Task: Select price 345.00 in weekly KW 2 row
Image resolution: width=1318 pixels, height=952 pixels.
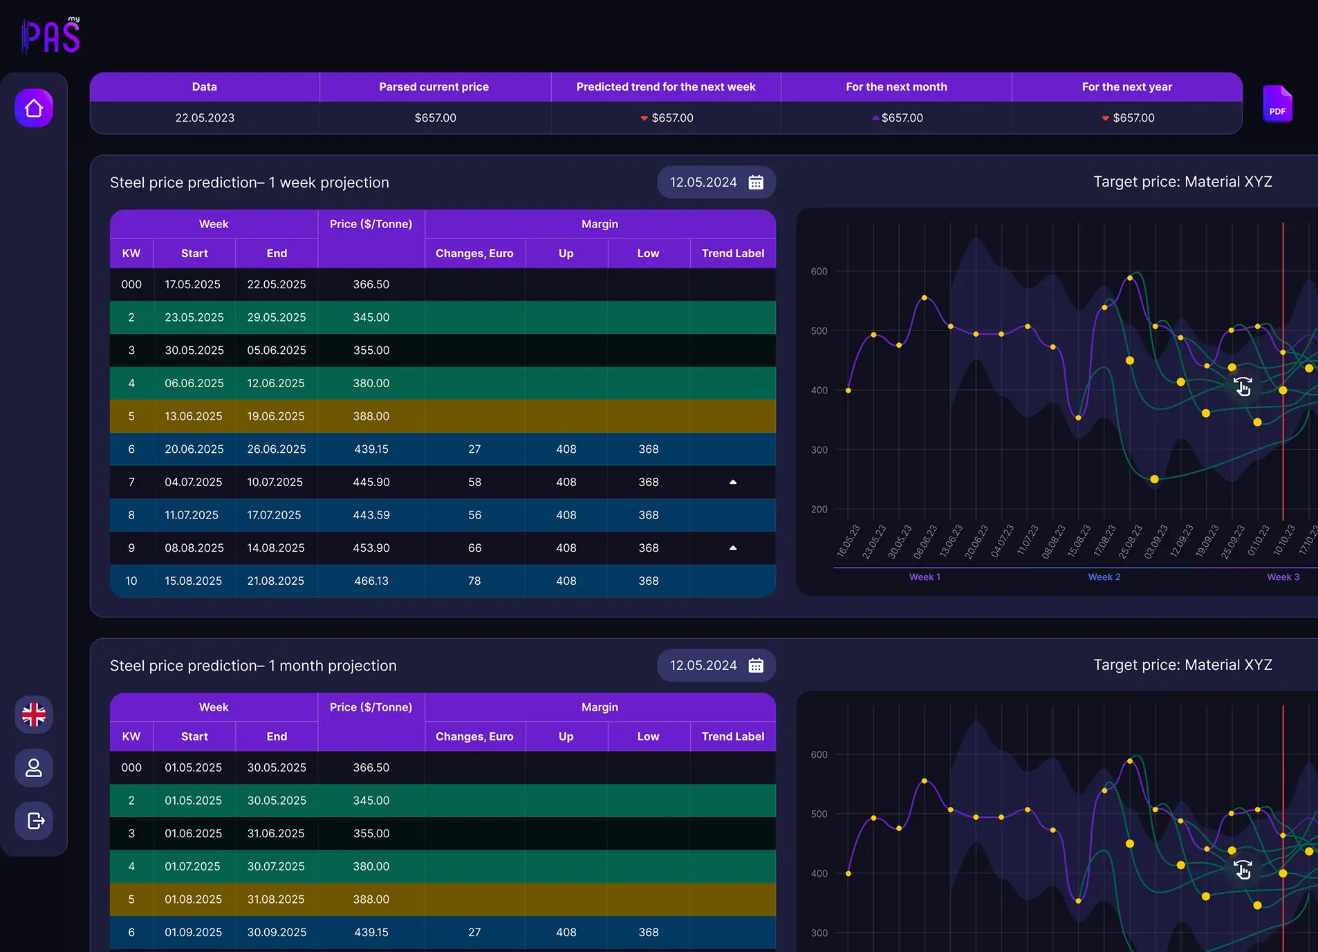Action: coord(371,317)
